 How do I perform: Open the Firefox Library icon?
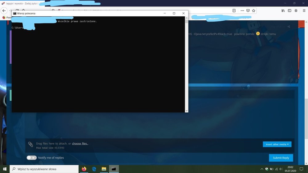tap(283, 10)
